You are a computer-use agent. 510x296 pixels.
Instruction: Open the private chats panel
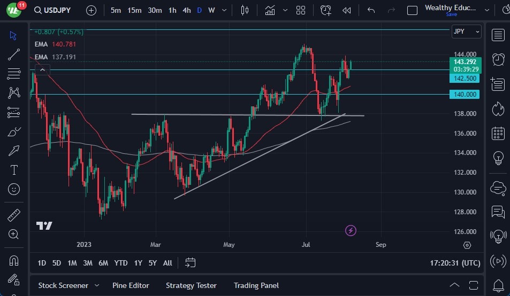click(498, 212)
